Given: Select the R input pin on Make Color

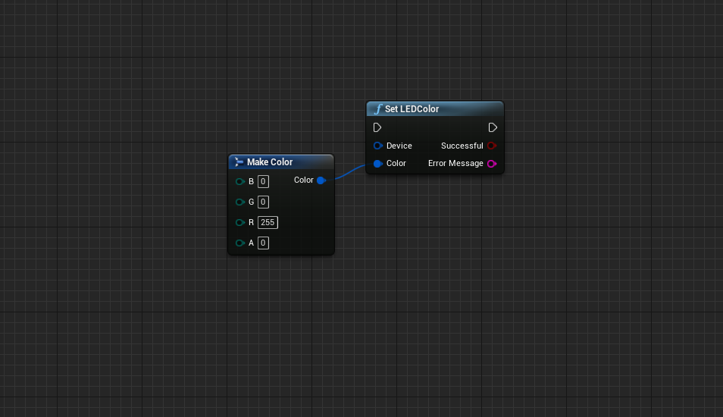Looking at the screenshot, I should click(239, 223).
